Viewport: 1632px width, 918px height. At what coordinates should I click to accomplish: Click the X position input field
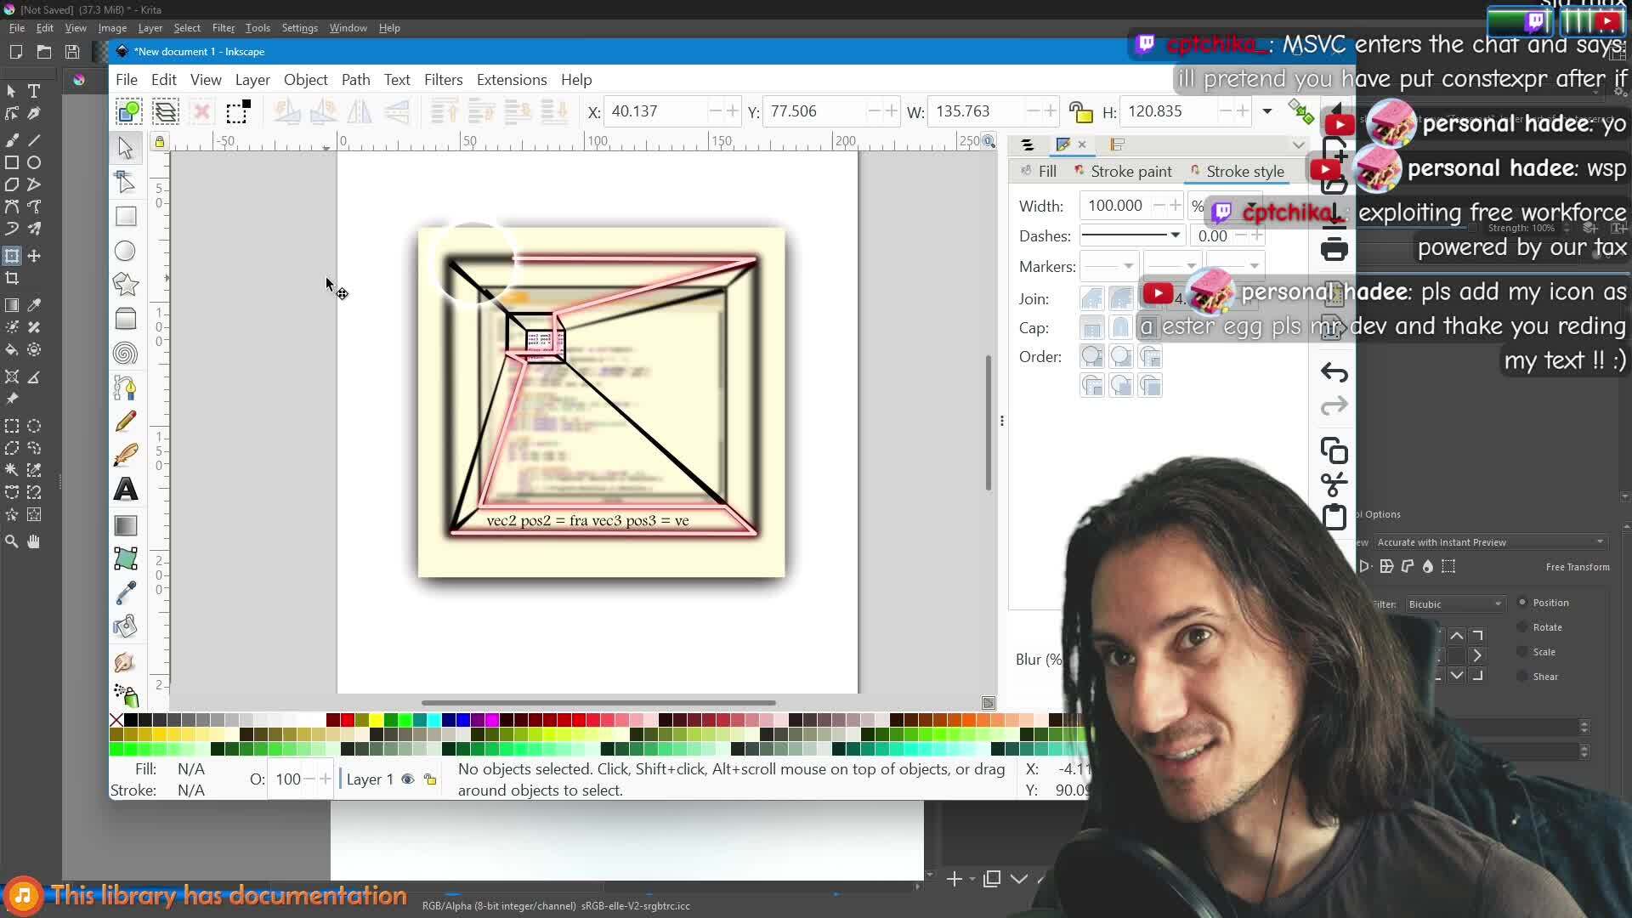[x=656, y=111]
